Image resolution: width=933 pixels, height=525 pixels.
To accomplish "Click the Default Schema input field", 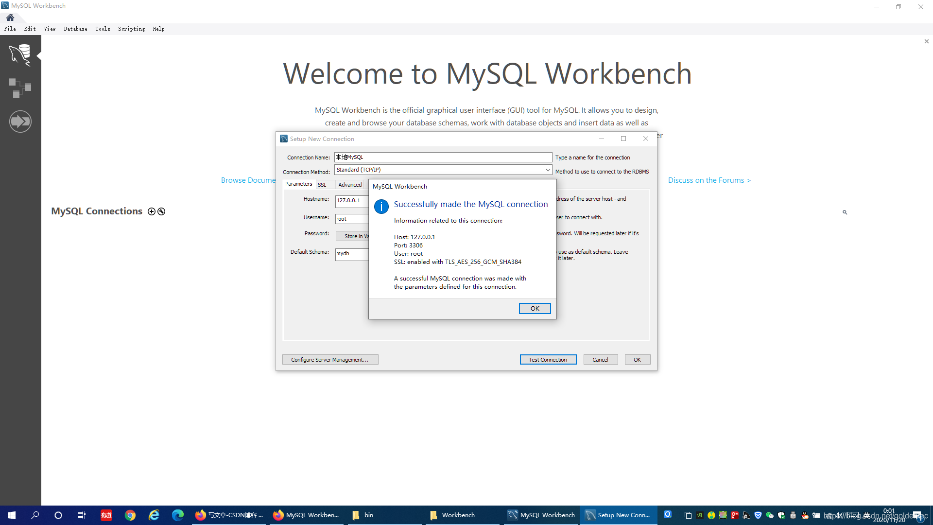I will tap(352, 254).
